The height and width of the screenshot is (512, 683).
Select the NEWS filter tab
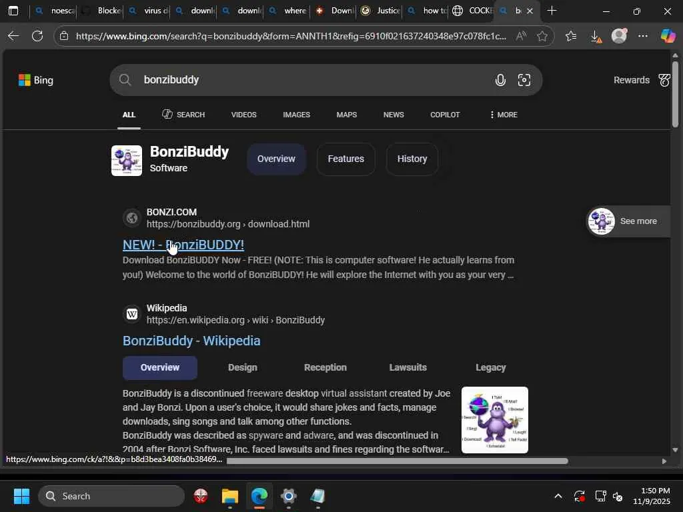click(x=394, y=115)
